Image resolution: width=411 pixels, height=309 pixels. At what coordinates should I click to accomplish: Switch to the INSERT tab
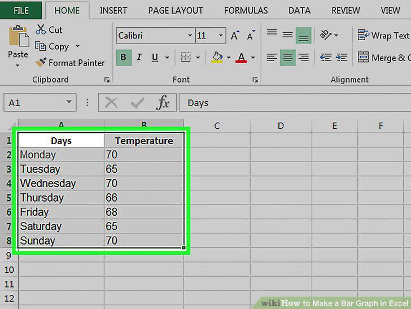tap(113, 10)
